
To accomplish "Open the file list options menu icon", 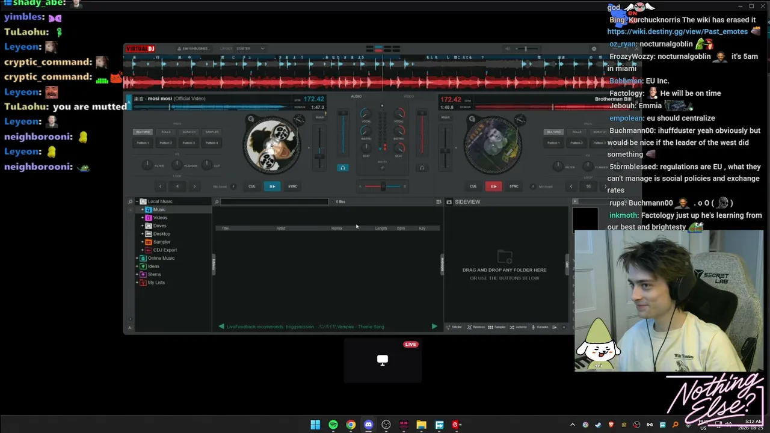I will click(x=439, y=202).
